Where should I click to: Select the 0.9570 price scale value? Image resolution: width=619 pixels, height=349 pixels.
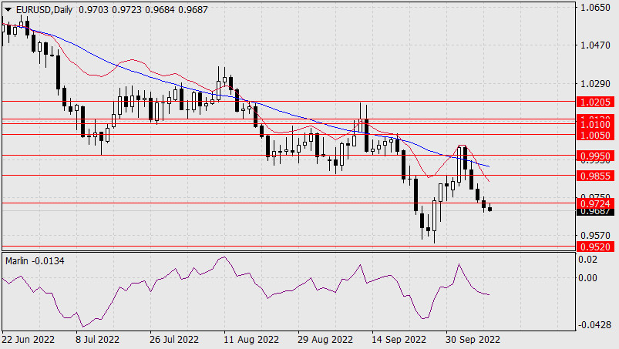pyautogui.click(x=595, y=236)
